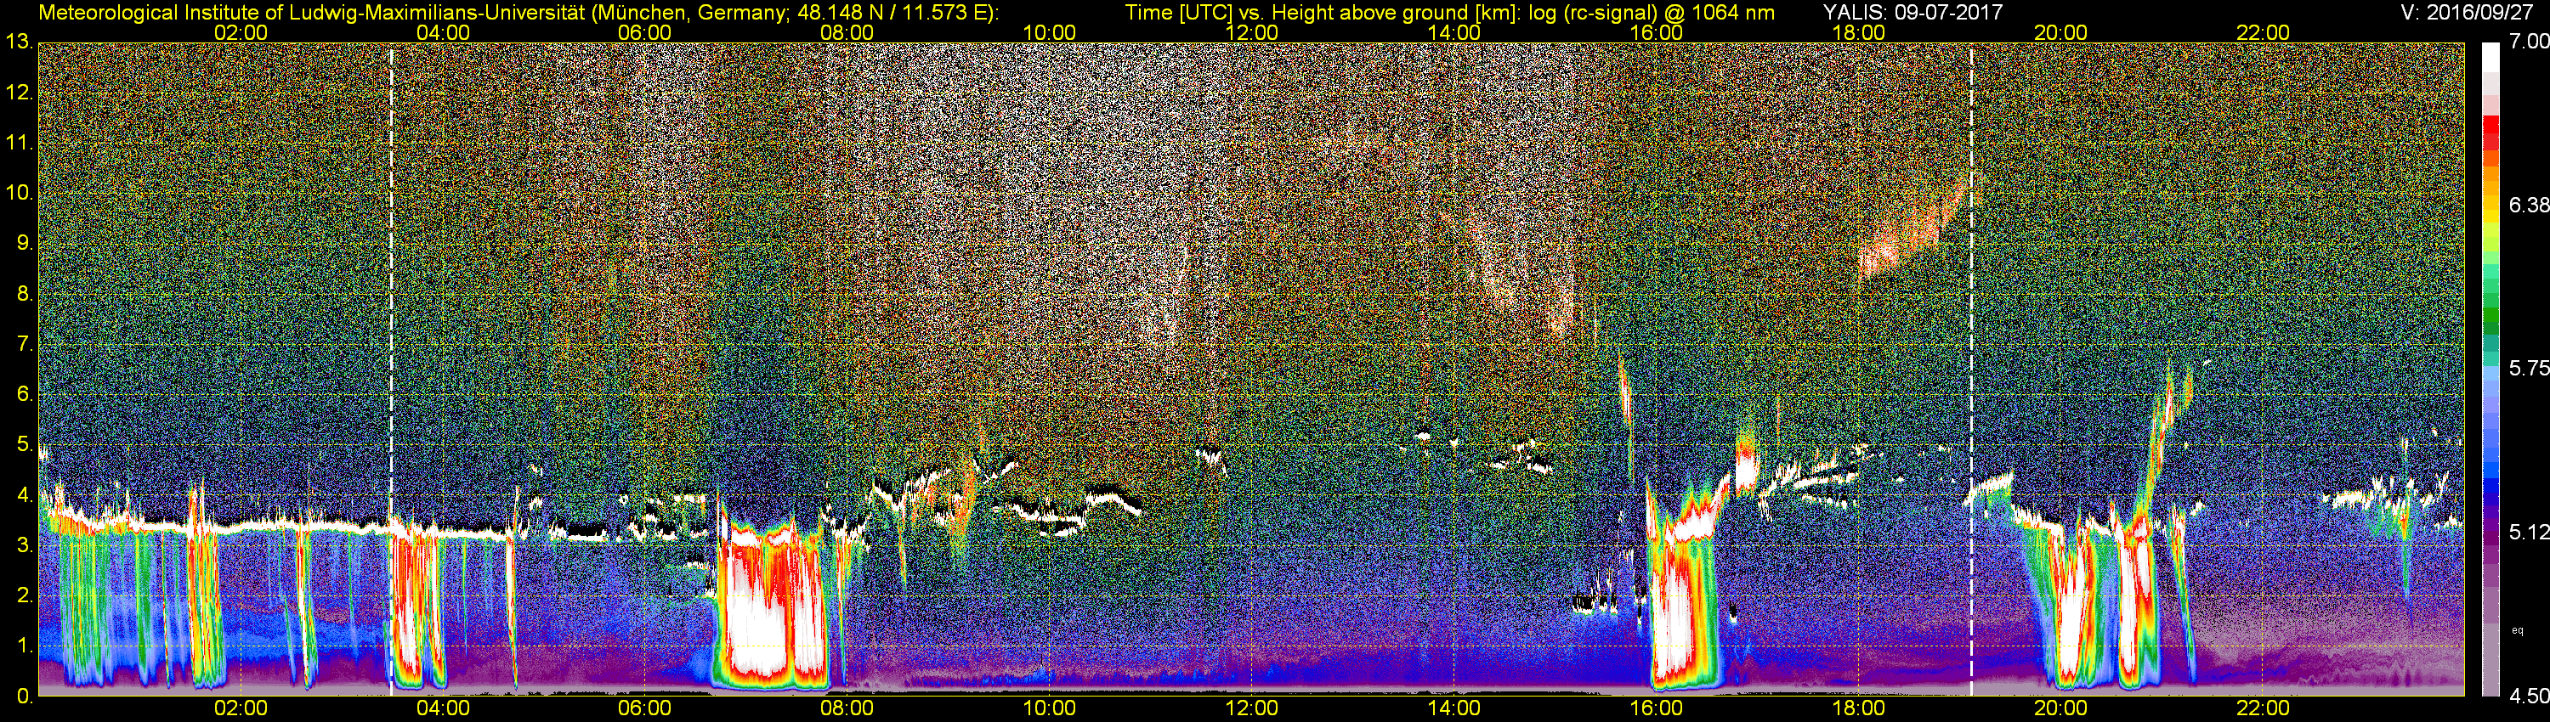2550x722 pixels.
Task: Click the 22:00 label on the top time axis
Action: (2263, 32)
